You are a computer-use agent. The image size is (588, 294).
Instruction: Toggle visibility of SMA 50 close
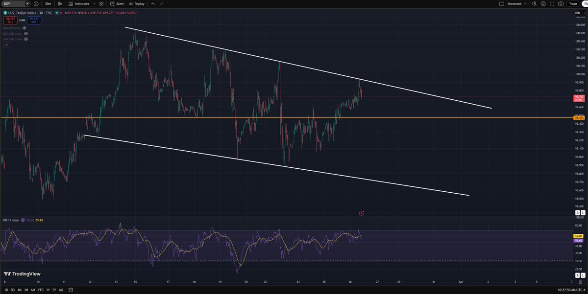(24, 28)
